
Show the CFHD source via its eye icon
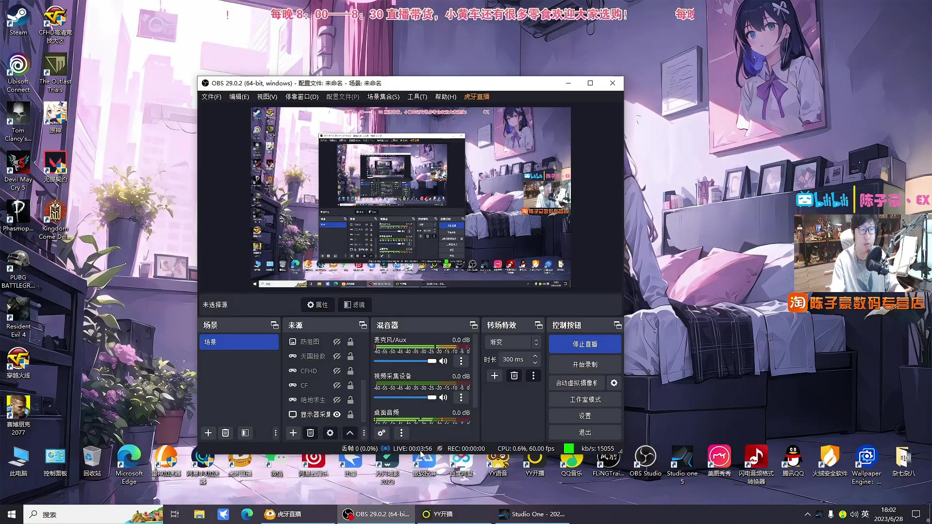pyautogui.click(x=337, y=371)
